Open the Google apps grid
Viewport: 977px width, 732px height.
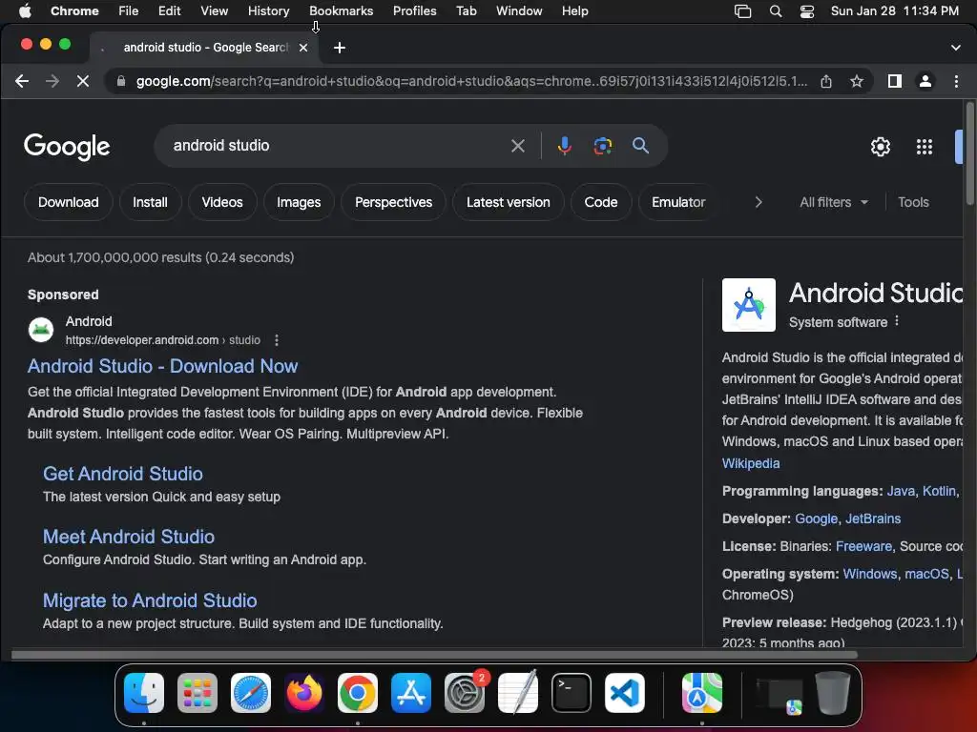pos(925,147)
